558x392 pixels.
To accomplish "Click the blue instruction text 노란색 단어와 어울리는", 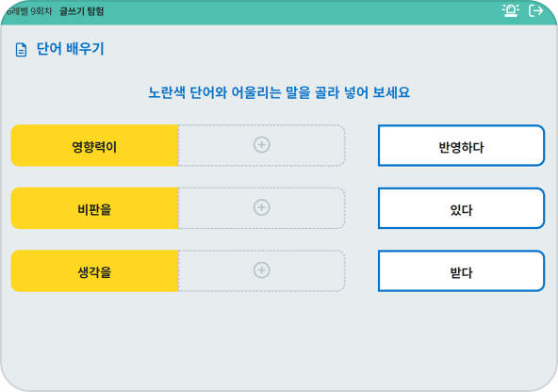I will (x=214, y=92).
